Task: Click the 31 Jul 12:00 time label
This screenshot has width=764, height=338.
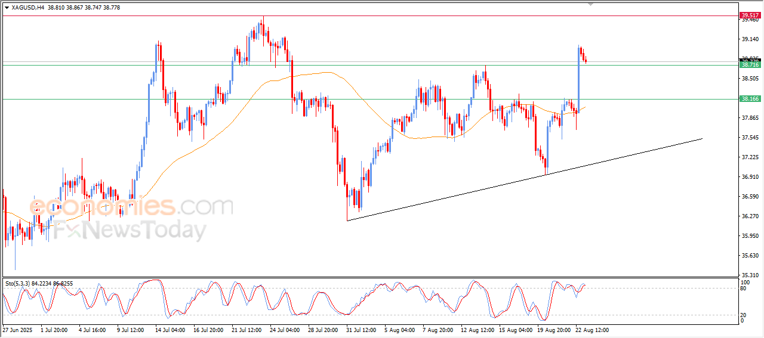Action: [x=362, y=330]
